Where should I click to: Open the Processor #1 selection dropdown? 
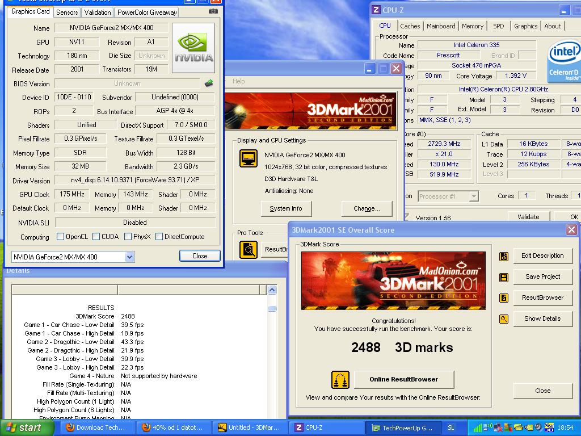474,196
